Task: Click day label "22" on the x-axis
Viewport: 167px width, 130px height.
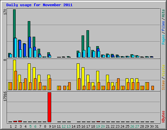Action: pos(113,126)
